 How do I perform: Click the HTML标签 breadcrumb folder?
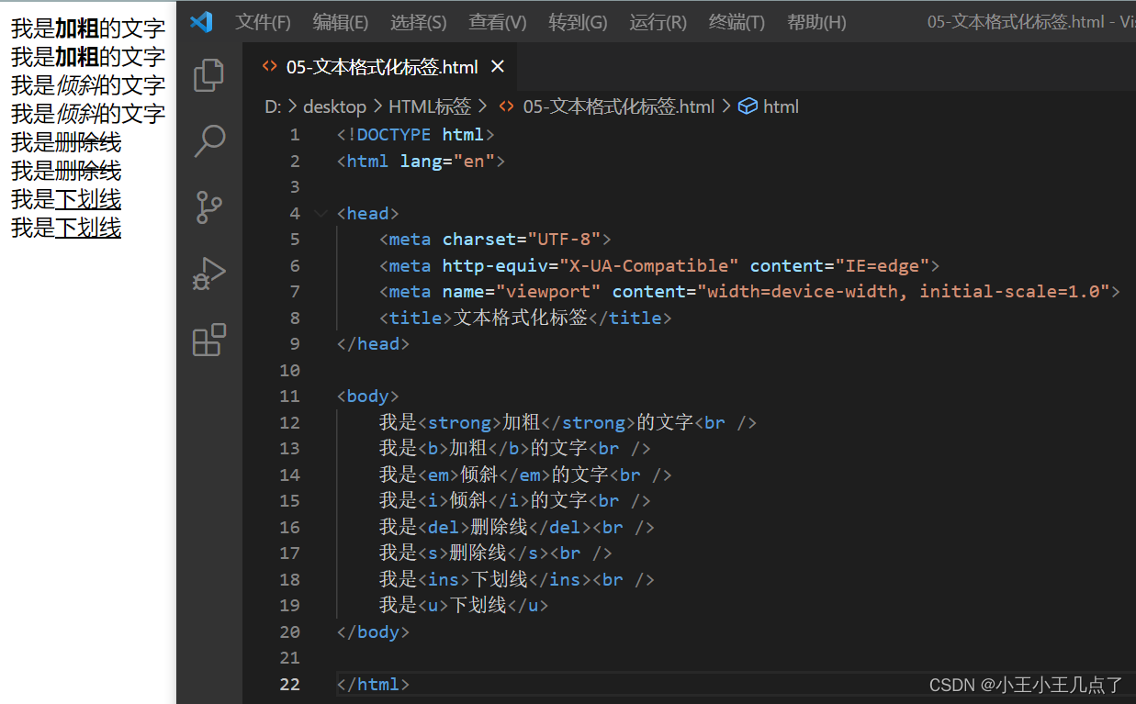coord(430,106)
